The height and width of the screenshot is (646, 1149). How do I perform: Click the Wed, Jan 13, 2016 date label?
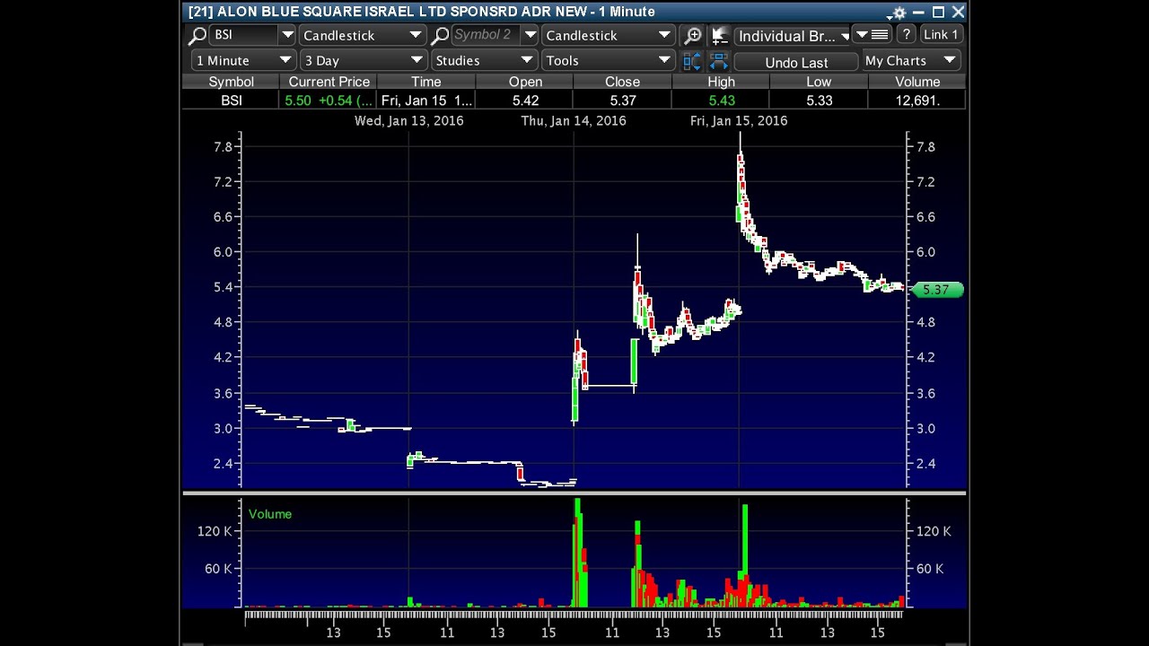409,120
